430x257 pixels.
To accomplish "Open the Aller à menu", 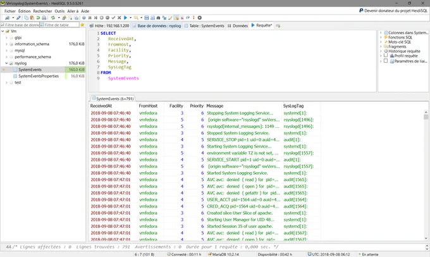I will tap(73, 11).
